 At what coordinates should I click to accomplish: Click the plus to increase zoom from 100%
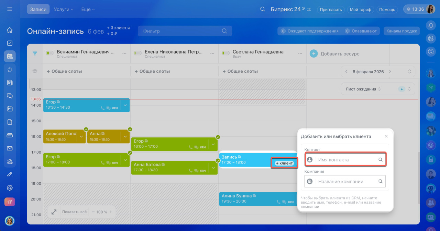coord(111,212)
